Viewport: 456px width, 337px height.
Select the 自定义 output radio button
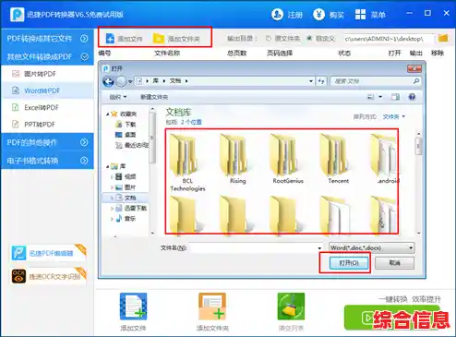pos(309,38)
